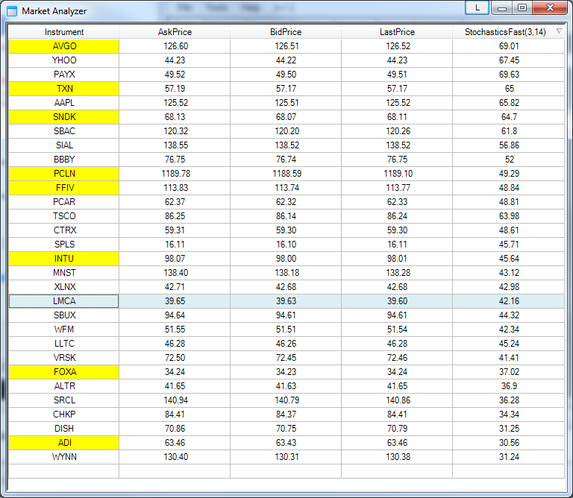Viewport: 573px width, 498px height.
Task: Select the yellow TXN instrument cell
Action: click(64, 89)
